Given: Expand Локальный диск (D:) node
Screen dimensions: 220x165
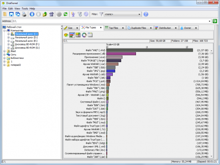Looking at the screenshot, I should tap(8, 38).
